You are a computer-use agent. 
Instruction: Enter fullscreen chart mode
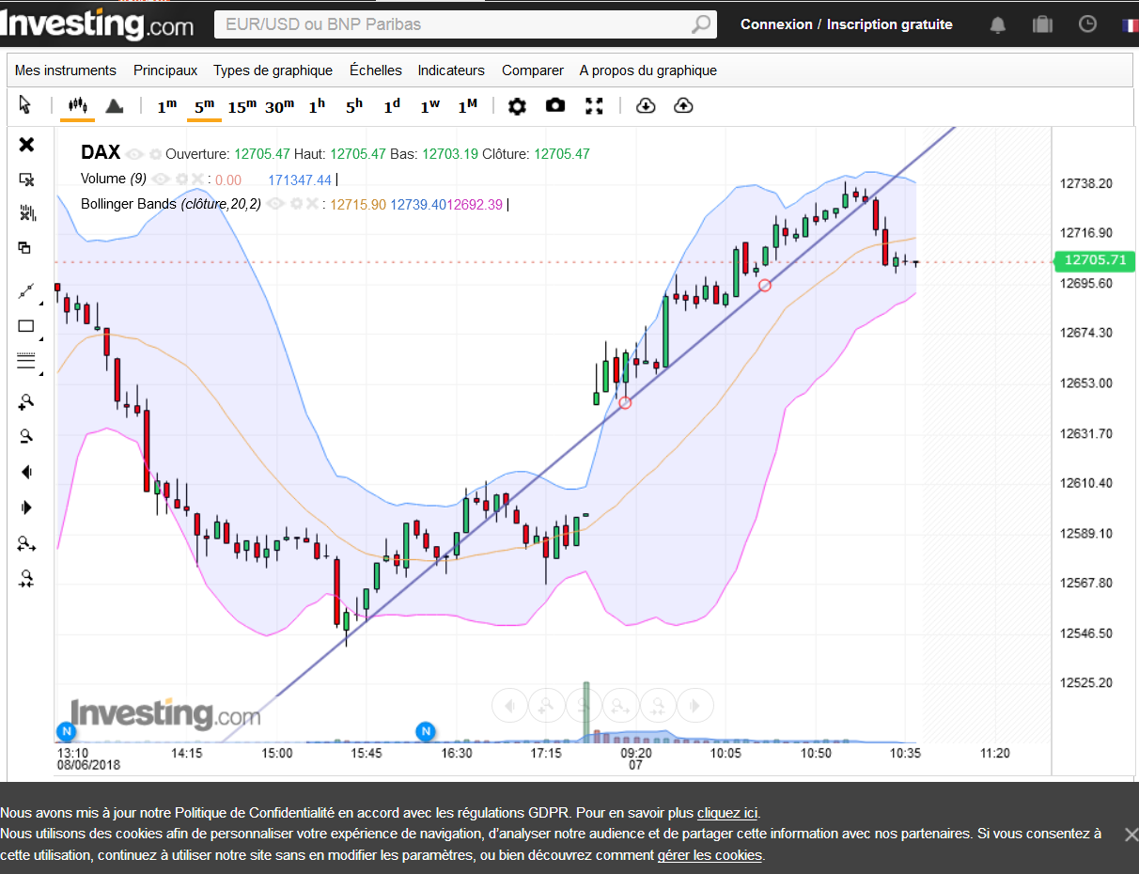tap(594, 105)
